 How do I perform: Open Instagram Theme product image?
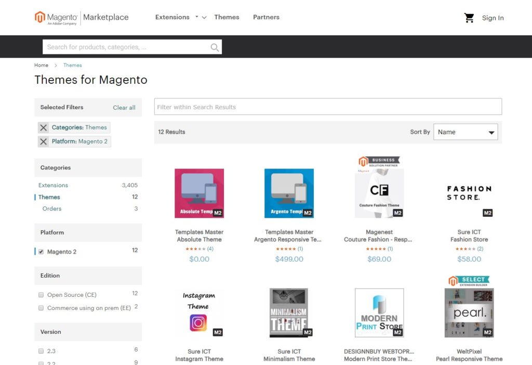[199, 312]
